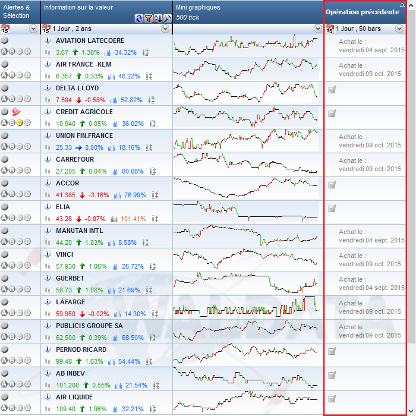416x416 pixels.
Task: Click operation note icon on ACCOR row
Action: (x=332, y=185)
